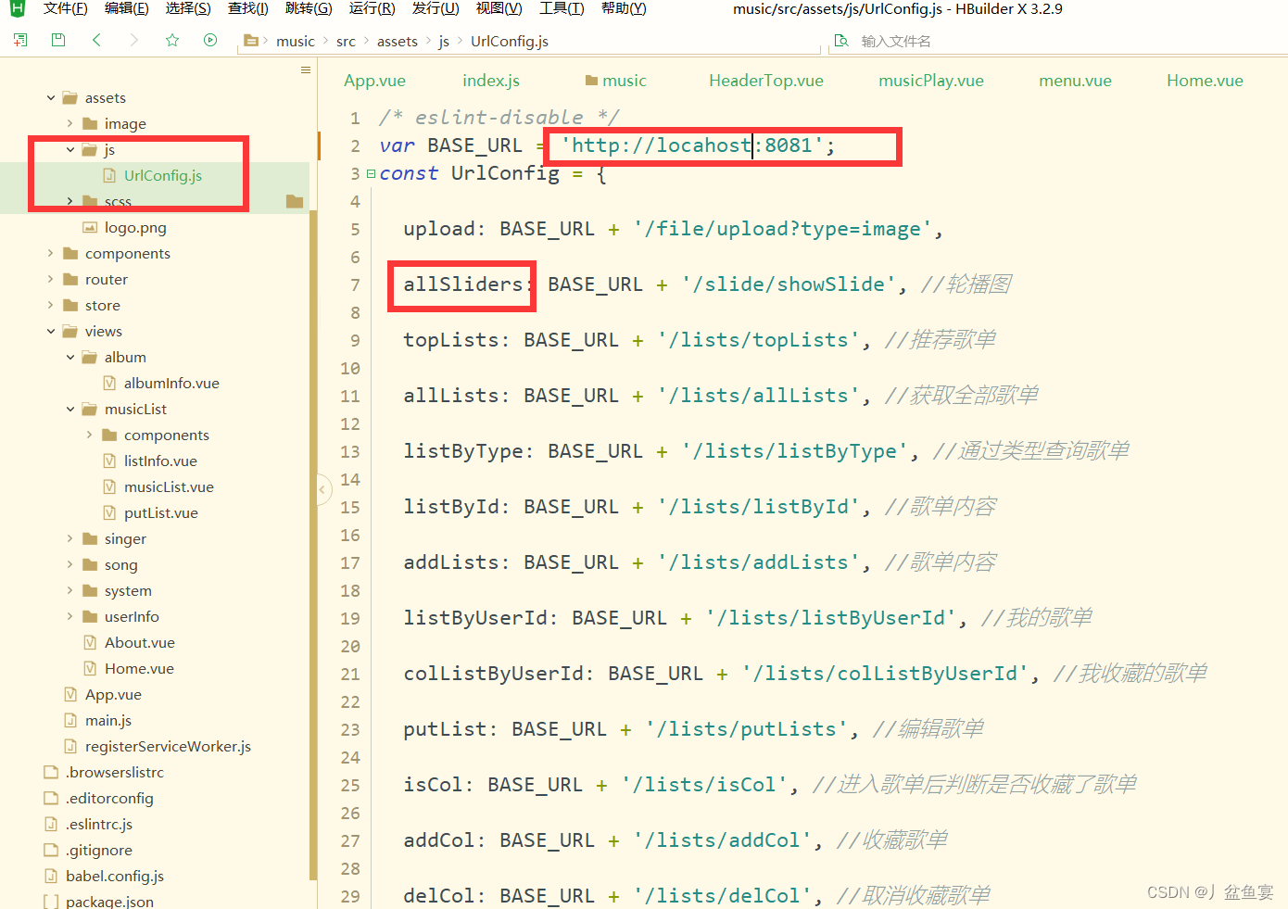This screenshot has height=909, width=1288.
Task: Click src in the breadcrumb path
Action: point(346,41)
